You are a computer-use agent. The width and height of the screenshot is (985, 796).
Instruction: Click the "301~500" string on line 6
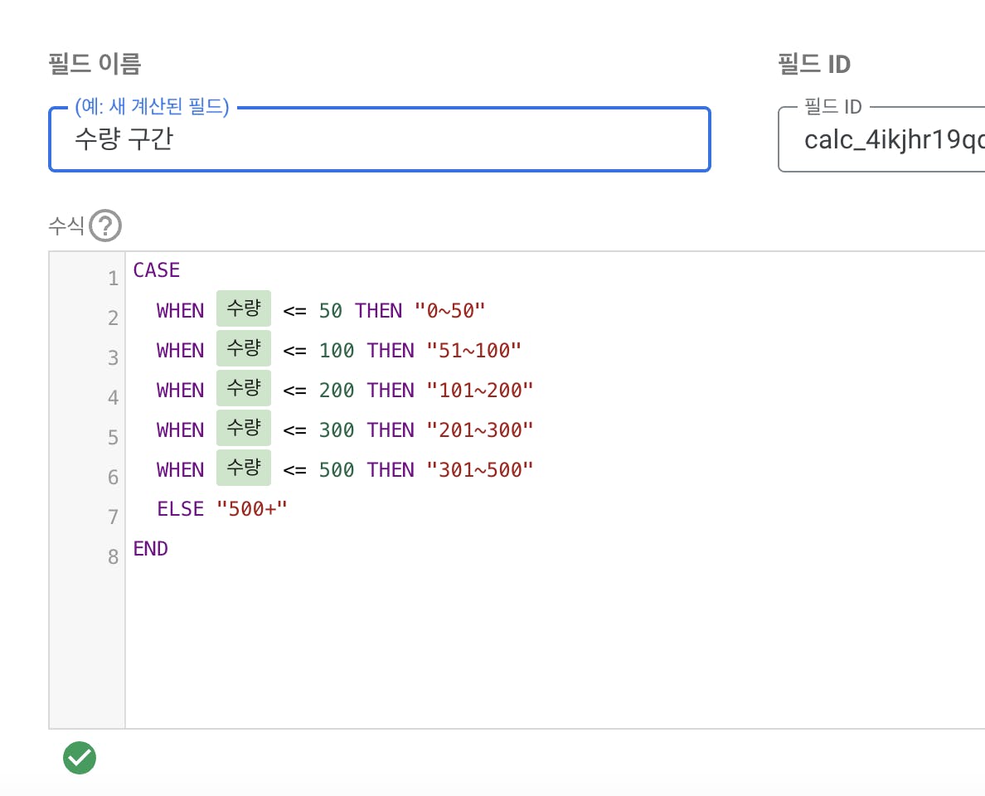click(479, 470)
